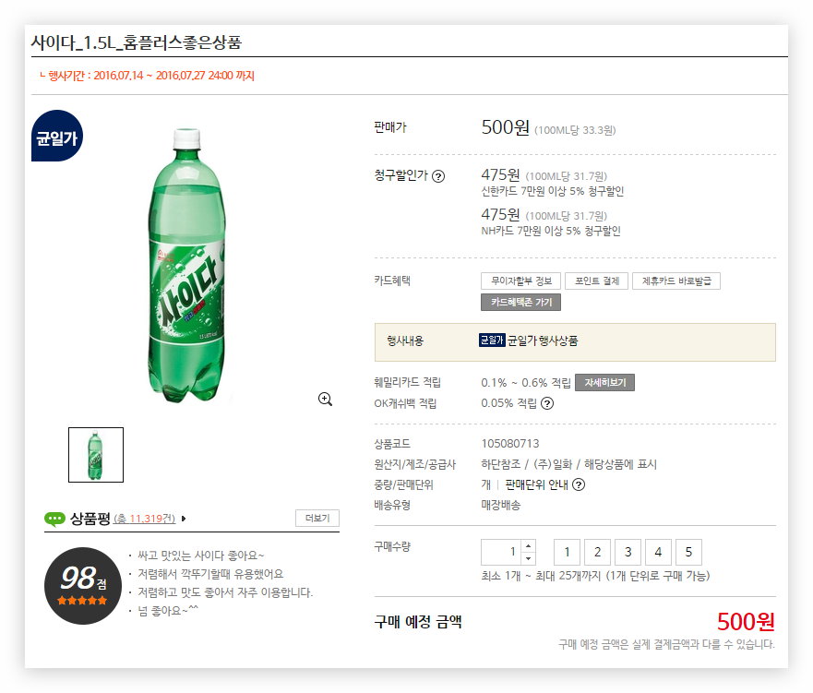The image size is (813, 693).
Task: Select quantity 3 button
Action: (x=628, y=553)
